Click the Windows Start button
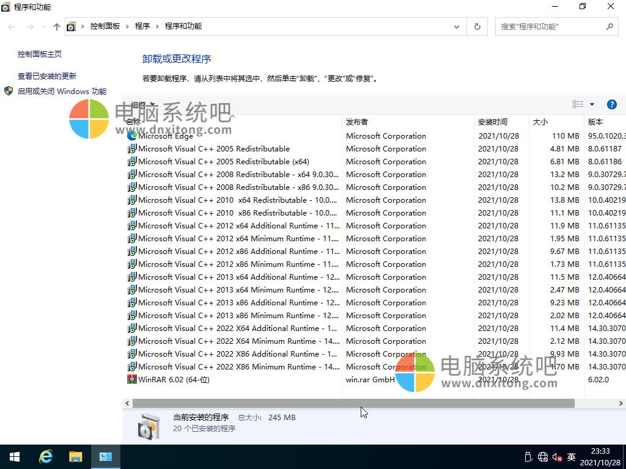This screenshot has width=626, height=469. (15, 457)
